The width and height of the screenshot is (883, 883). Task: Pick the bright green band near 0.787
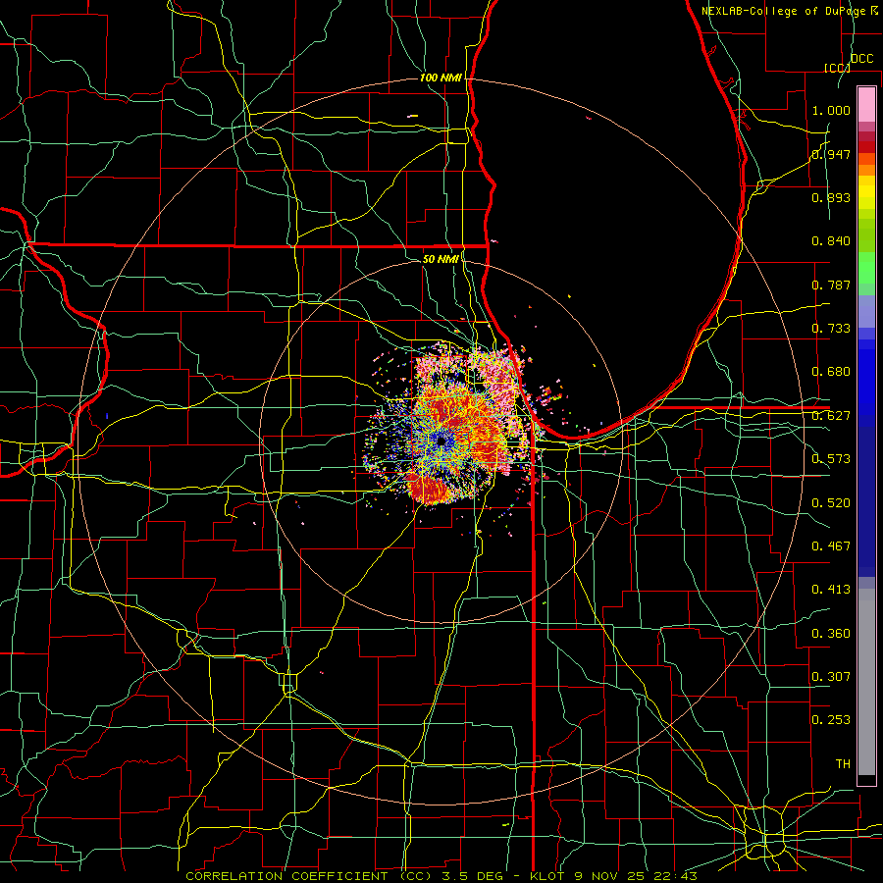pos(866,268)
